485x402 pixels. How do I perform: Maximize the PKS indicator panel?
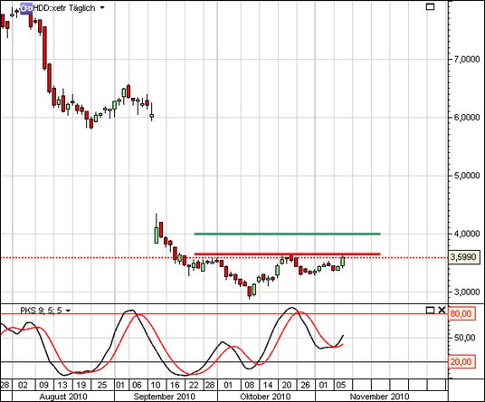click(430, 310)
